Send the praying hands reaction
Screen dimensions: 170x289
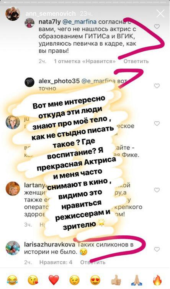pyautogui.click(x=137, y=280)
